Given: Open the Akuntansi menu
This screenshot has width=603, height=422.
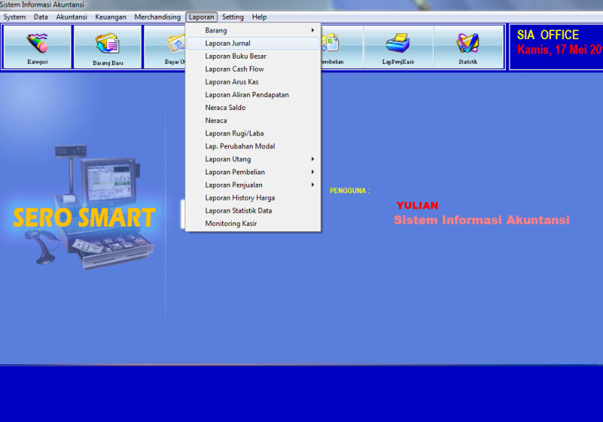Looking at the screenshot, I should click(71, 17).
